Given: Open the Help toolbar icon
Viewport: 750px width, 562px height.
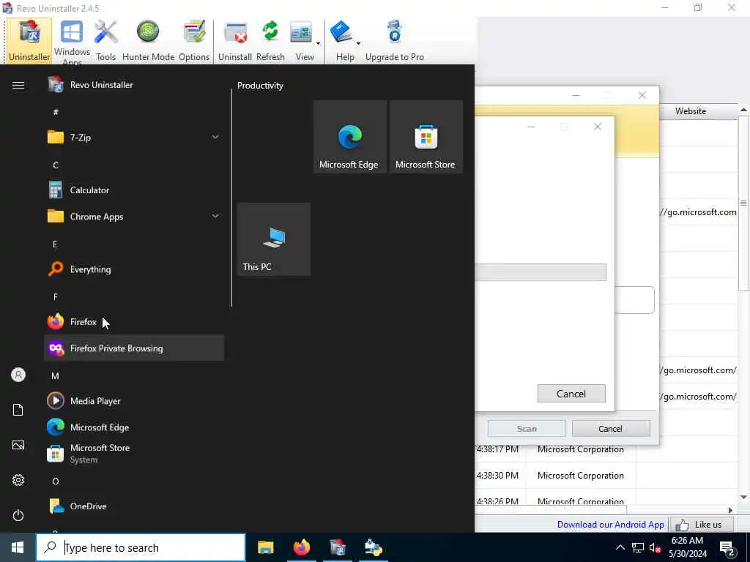Looking at the screenshot, I should 343,41.
